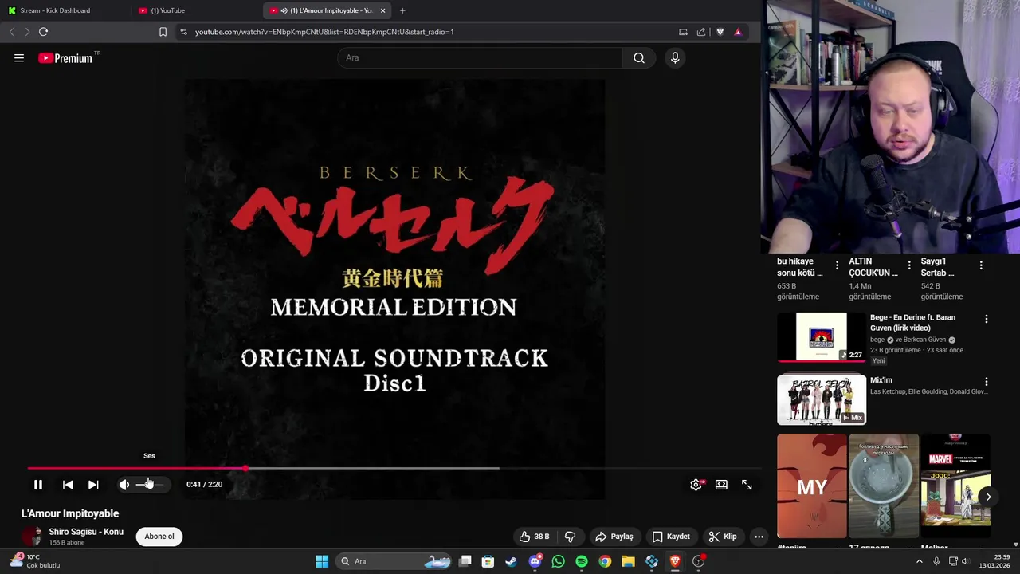This screenshot has width=1020, height=574.
Task: Reload the current page
Action: coord(43,32)
